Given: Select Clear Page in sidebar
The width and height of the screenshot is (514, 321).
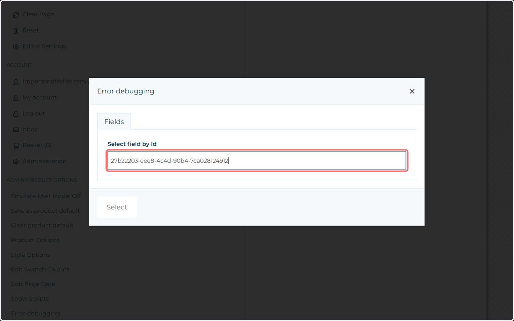Looking at the screenshot, I should click(38, 14).
